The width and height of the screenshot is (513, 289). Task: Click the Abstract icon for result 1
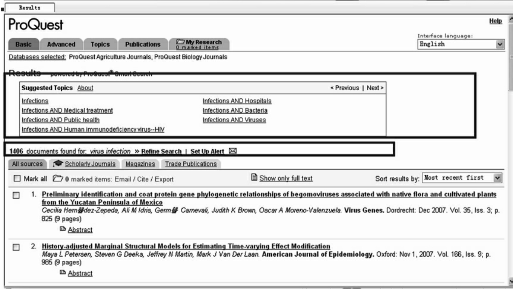point(63,229)
